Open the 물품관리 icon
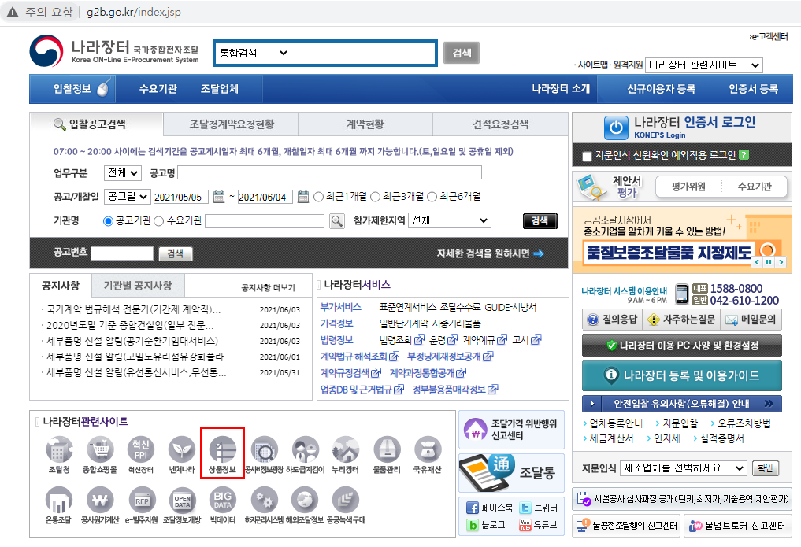801x547 pixels. click(x=387, y=450)
